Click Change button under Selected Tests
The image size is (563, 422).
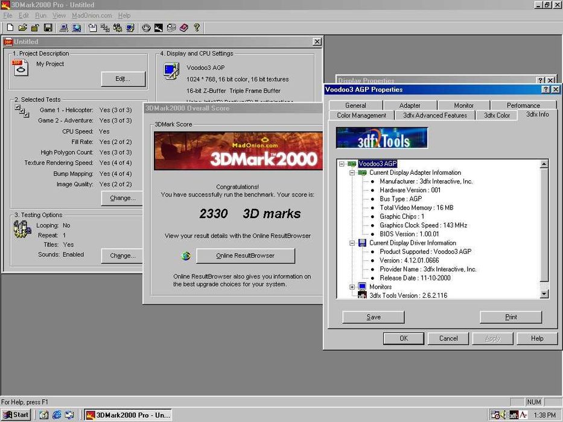[x=122, y=198]
